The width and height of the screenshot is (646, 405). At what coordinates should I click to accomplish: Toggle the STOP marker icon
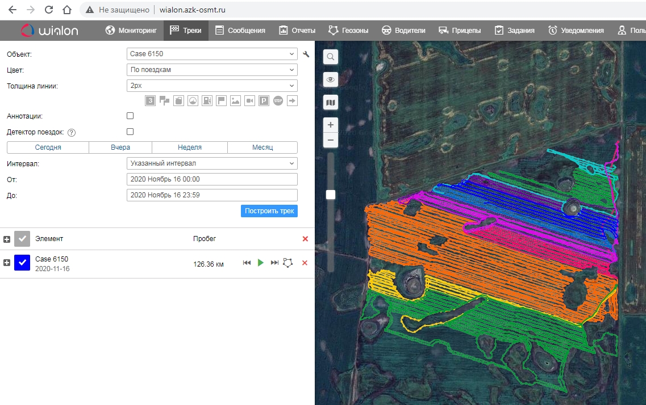pos(278,101)
